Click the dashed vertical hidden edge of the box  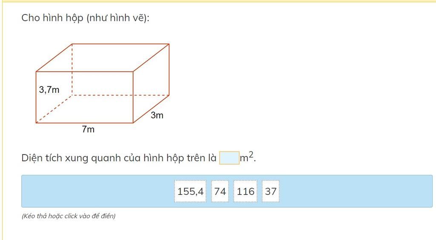coord(72,69)
